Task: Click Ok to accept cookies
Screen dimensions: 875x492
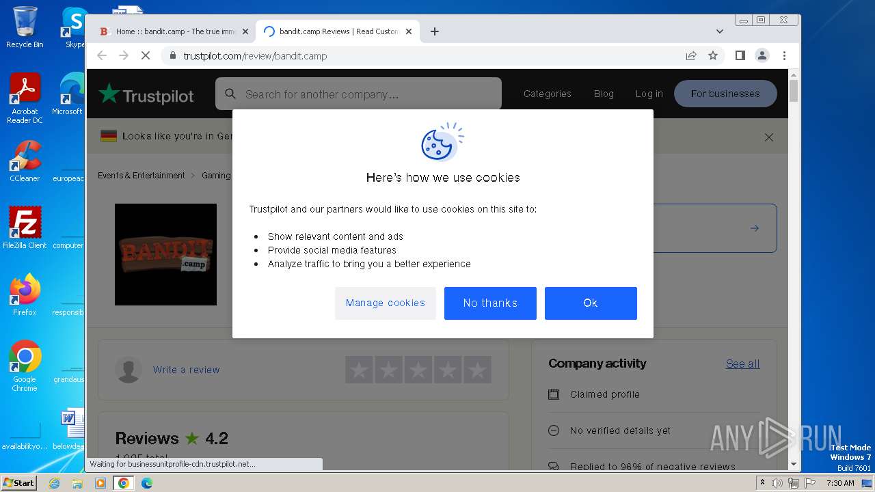Action: [x=591, y=303]
